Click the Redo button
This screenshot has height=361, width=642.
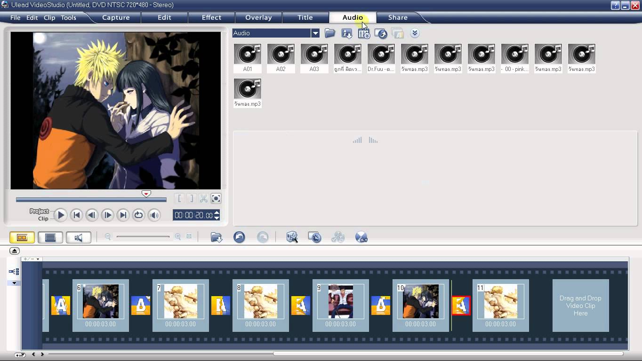pyautogui.click(x=263, y=237)
